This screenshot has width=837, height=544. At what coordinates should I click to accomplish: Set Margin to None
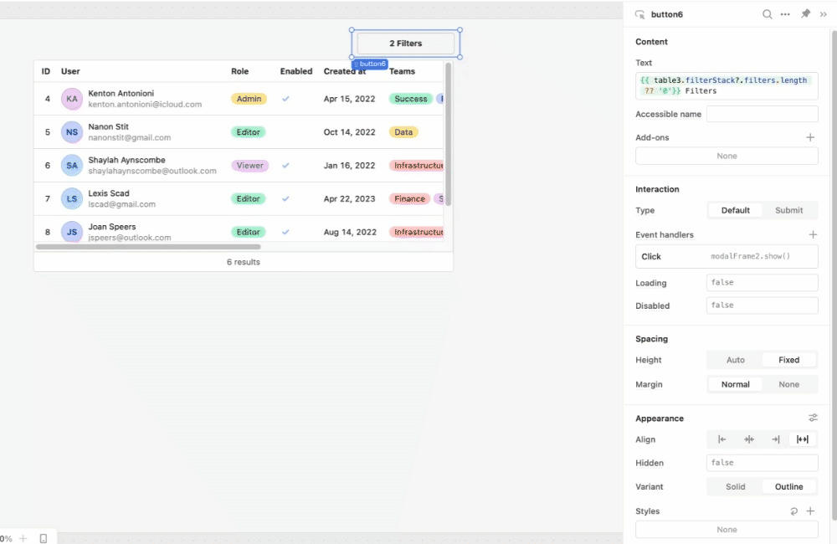coord(789,384)
